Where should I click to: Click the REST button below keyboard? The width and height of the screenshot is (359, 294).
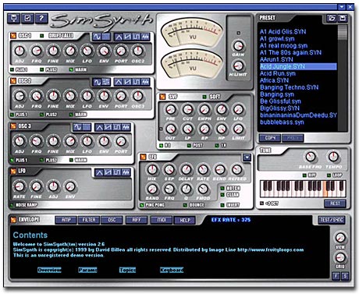pos(335,204)
